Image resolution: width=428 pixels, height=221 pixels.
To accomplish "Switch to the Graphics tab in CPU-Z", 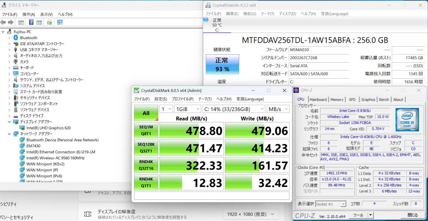I will pyautogui.click(x=368, y=100).
